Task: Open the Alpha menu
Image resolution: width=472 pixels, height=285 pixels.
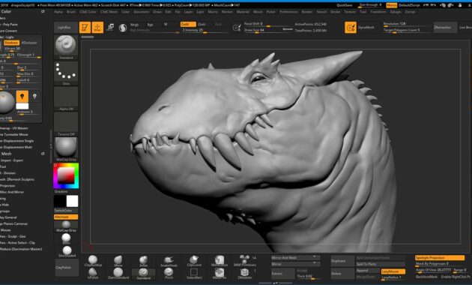Action: click(58, 12)
